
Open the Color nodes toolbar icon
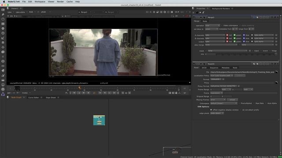pos(3,29)
